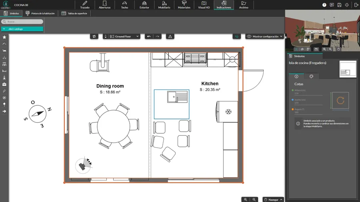Open the palette tab in Símbolos panel
Viewport: 360px width, 202px height.
[312, 76]
